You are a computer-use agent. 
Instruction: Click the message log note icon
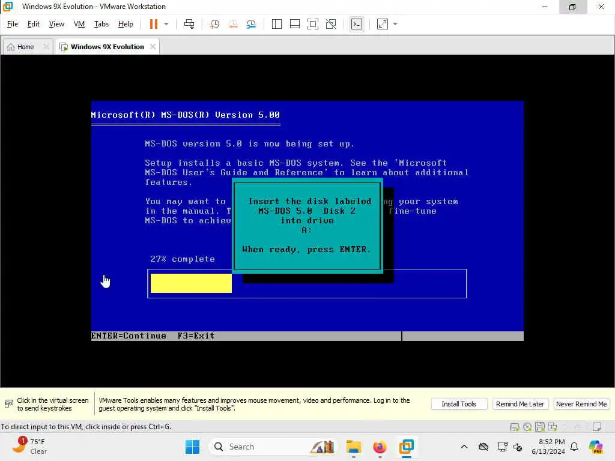tap(597, 427)
